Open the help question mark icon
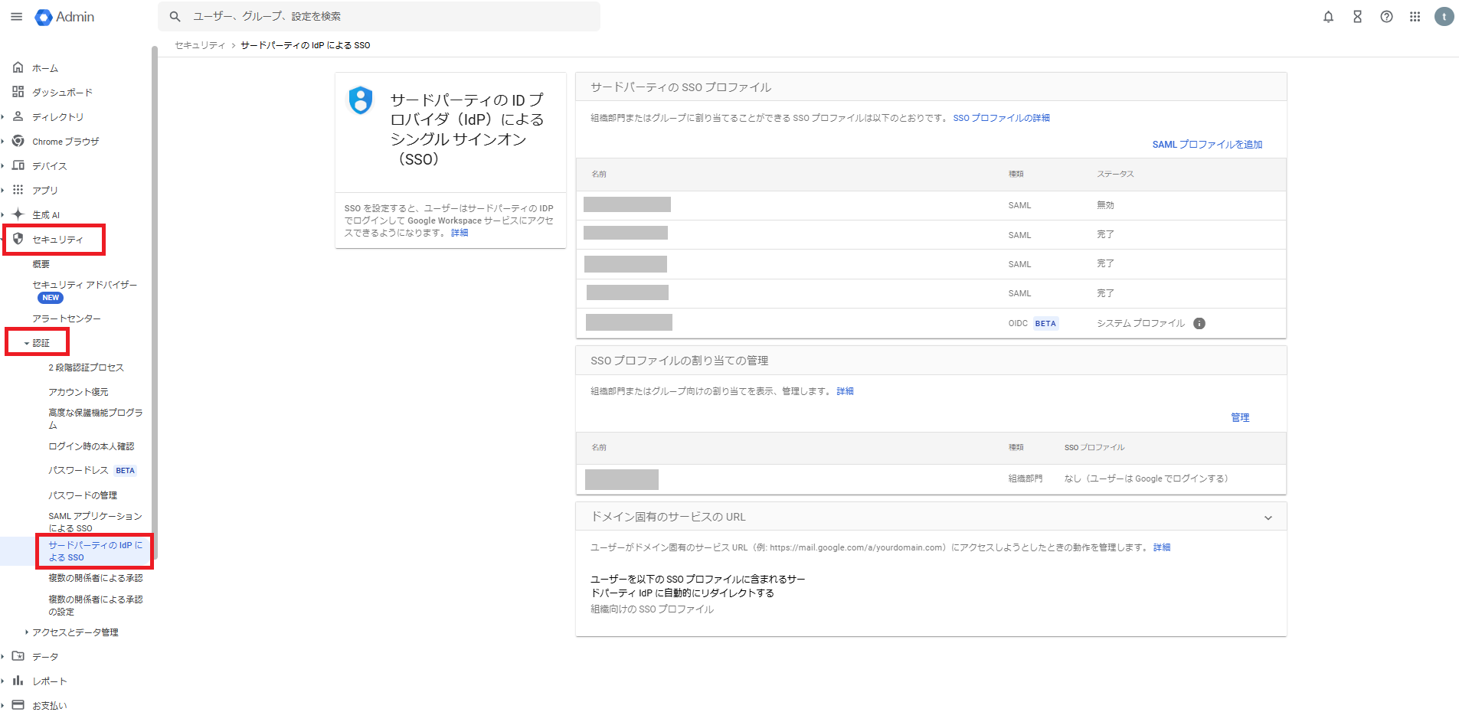 1386,17
